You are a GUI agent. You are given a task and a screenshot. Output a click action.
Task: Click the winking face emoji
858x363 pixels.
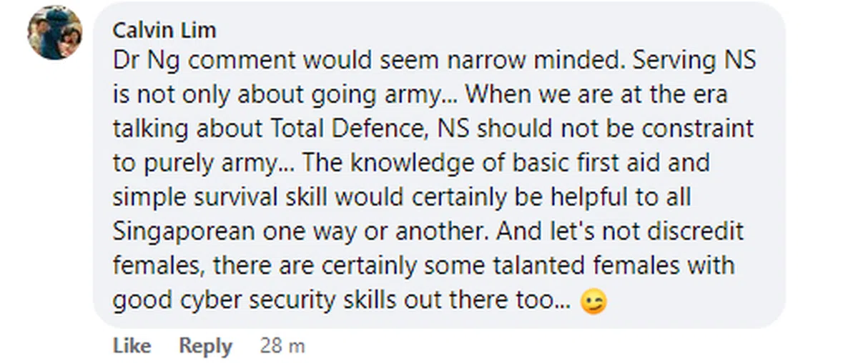pos(594,302)
